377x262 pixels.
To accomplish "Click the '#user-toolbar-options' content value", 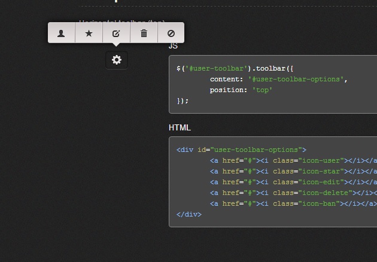I will click(296, 79).
